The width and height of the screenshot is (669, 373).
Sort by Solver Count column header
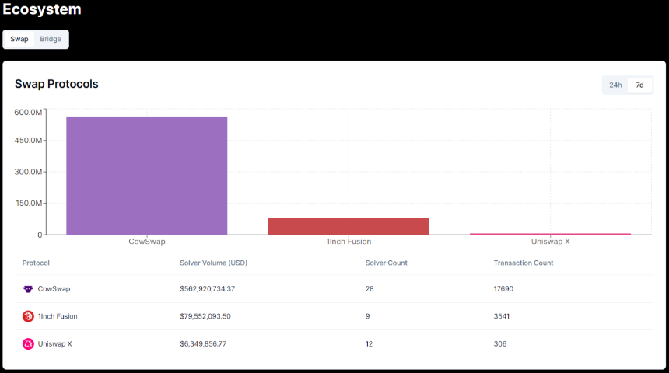coord(386,263)
